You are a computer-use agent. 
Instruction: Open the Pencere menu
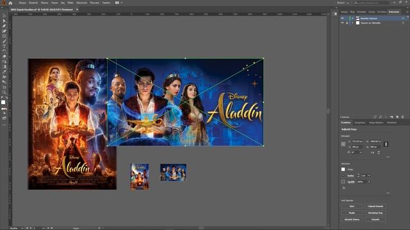click(x=95, y=3)
